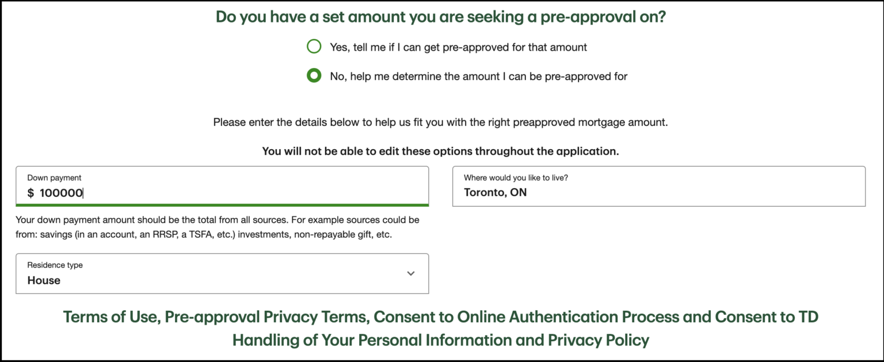The width and height of the screenshot is (884, 362).
Task: Click the "You will not be able to edit" notice
Action: tap(441, 151)
